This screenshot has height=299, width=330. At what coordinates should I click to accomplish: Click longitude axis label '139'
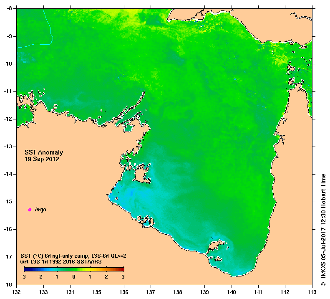coord(204,292)
